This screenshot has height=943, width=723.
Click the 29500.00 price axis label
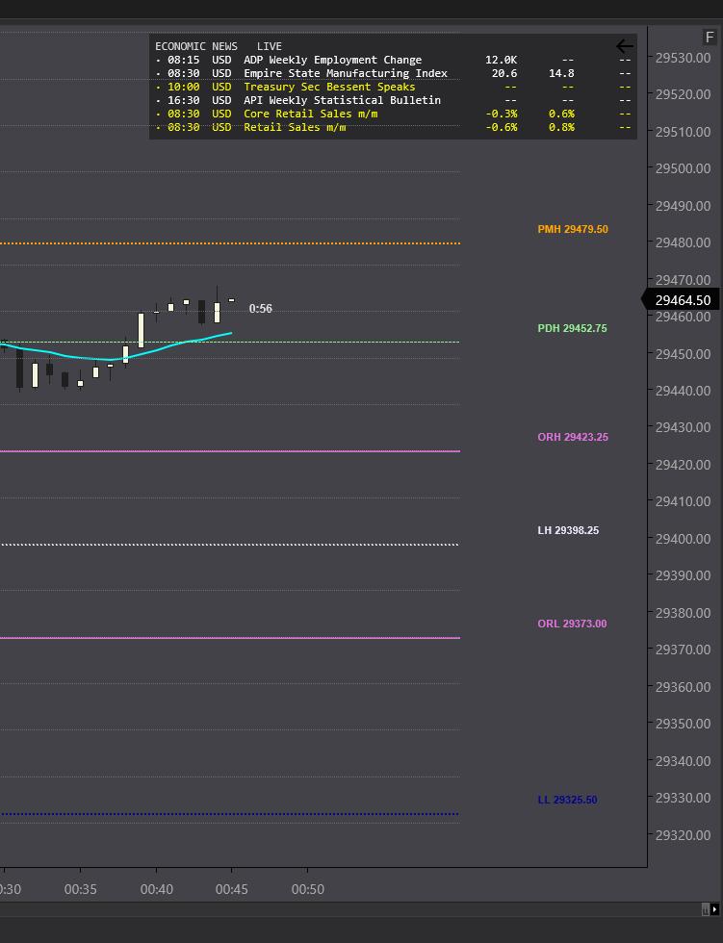(683, 168)
